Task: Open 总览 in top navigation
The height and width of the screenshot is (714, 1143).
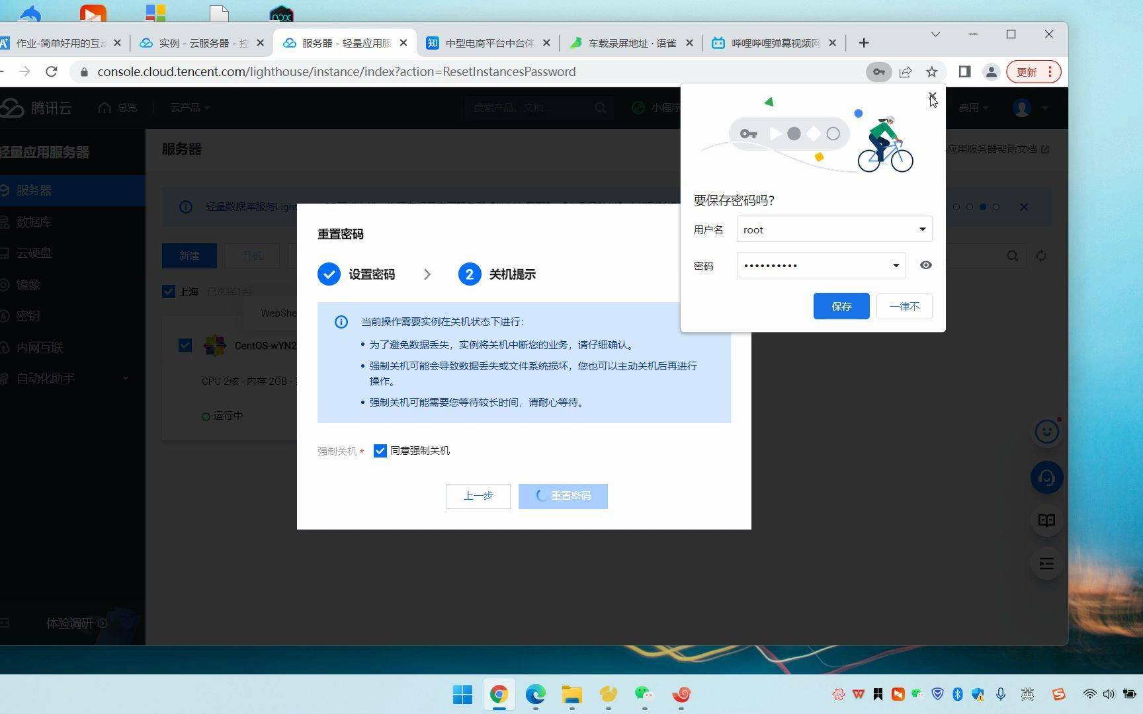Action: point(118,108)
